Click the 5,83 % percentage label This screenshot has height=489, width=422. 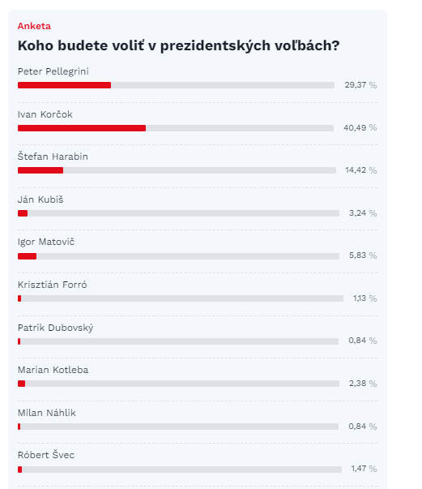pyautogui.click(x=363, y=255)
